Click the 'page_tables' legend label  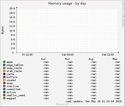[x=15, y=65]
